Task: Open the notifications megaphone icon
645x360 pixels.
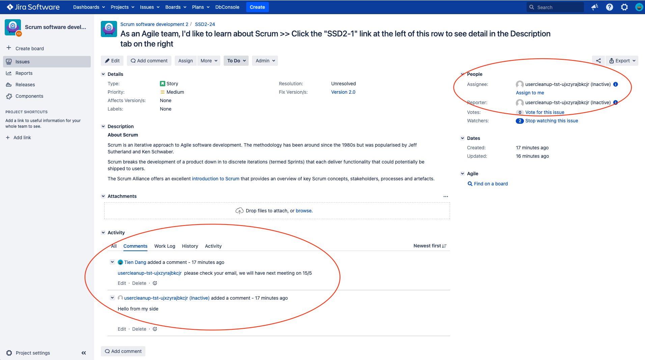Action: click(594, 7)
